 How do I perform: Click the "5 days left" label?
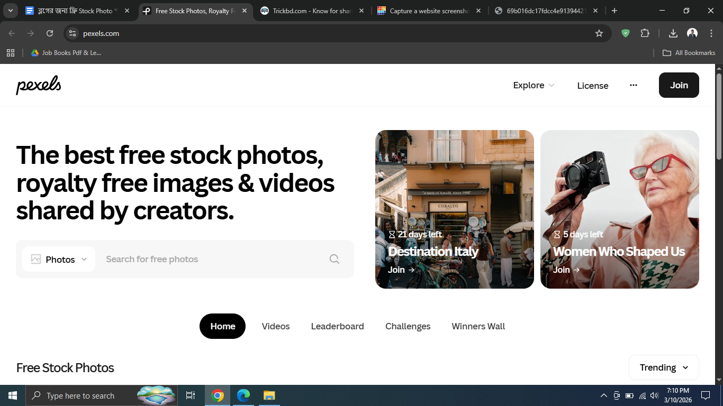[x=579, y=234]
